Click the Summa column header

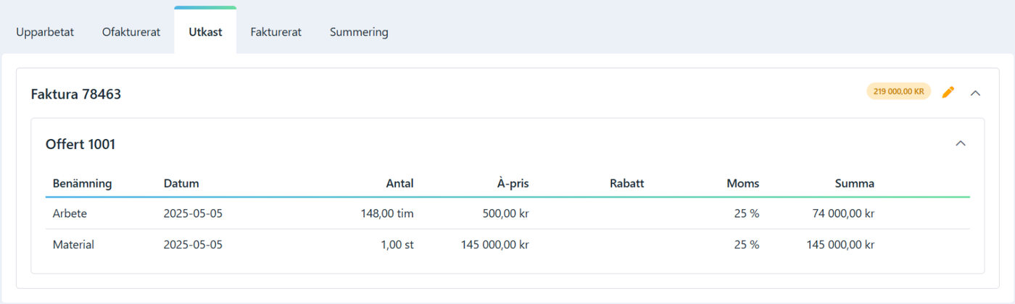(855, 183)
